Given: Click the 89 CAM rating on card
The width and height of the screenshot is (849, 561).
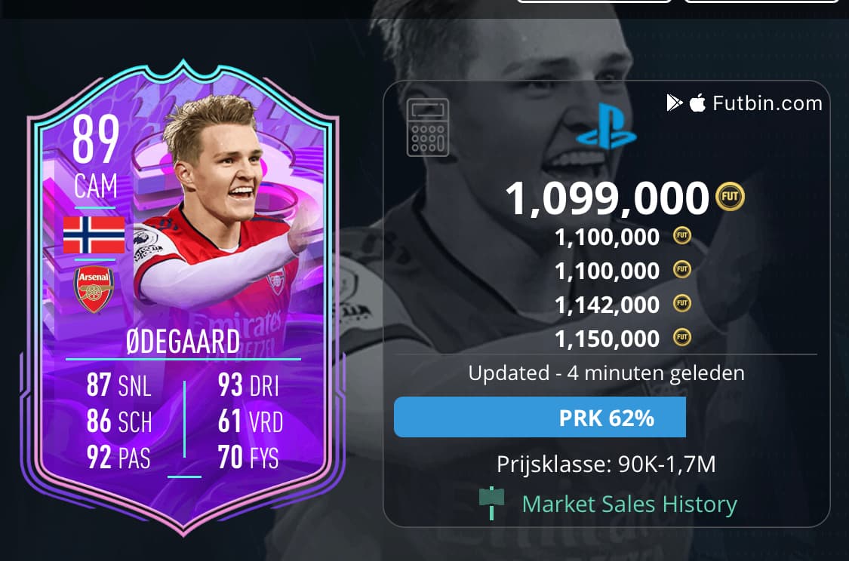Looking at the screenshot, I should click(x=96, y=156).
